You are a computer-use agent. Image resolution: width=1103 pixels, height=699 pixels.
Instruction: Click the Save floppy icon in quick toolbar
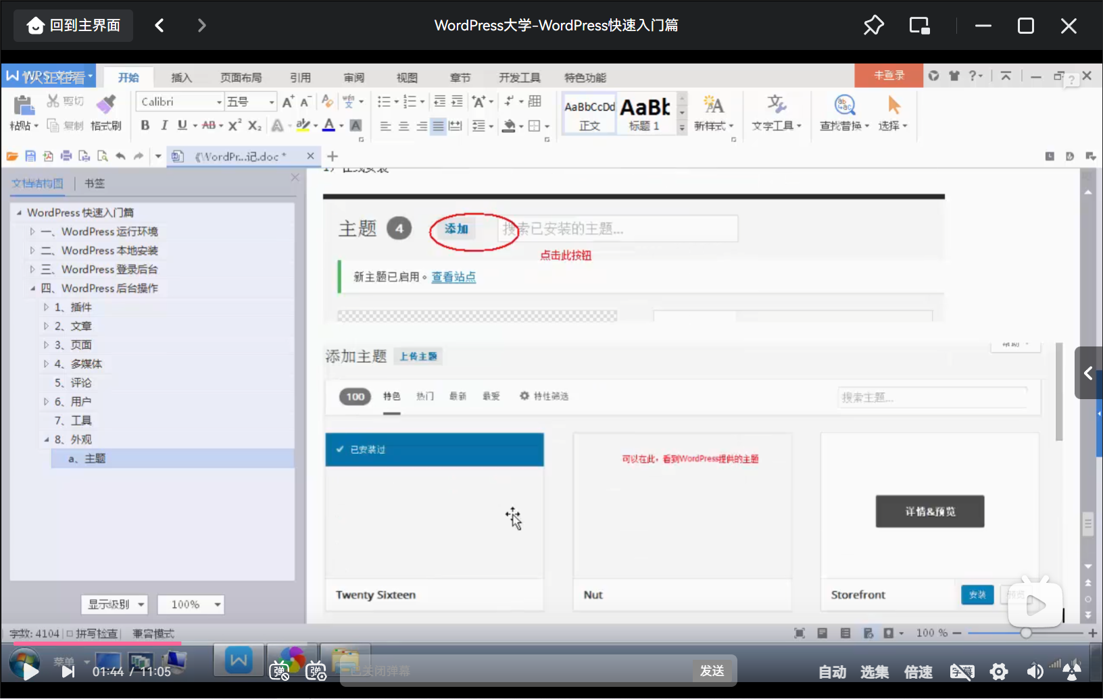[x=30, y=156]
